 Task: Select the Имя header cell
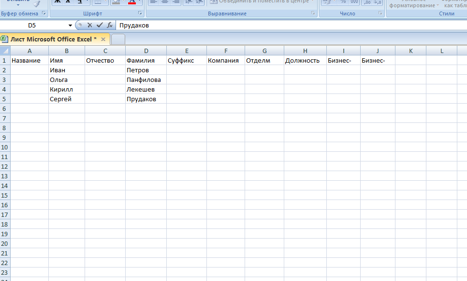tap(67, 60)
